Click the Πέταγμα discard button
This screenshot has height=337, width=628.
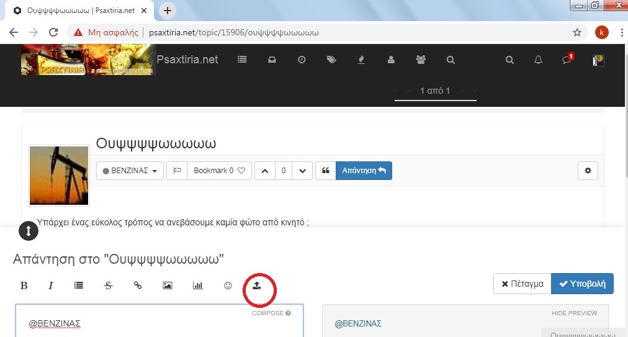(522, 284)
